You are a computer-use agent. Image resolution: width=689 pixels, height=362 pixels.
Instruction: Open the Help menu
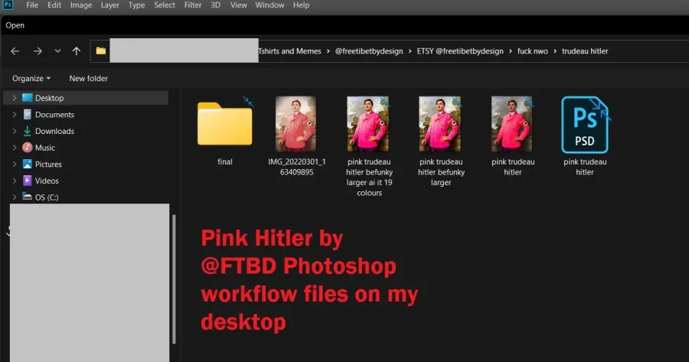(x=302, y=5)
